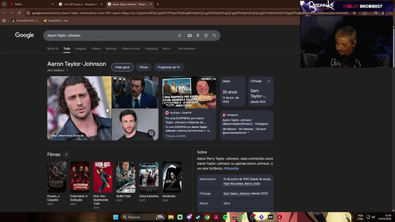Open the Nosferatu movie poster

[x=172, y=177]
